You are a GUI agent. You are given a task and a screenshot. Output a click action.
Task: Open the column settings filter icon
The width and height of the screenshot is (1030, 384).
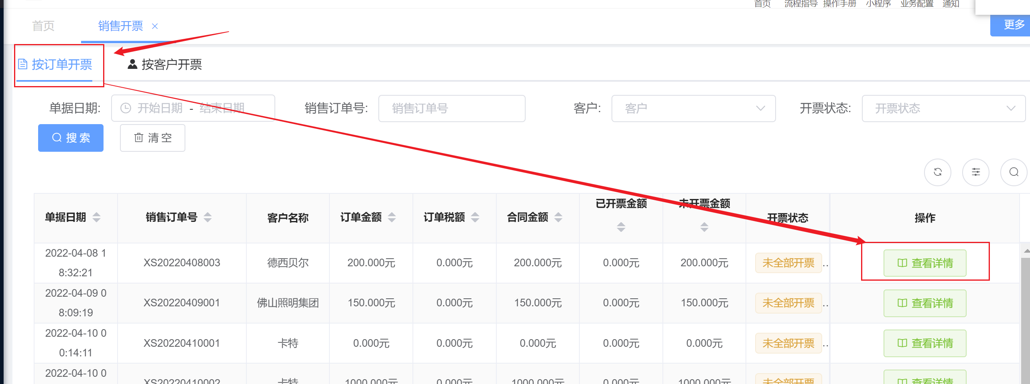pyautogui.click(x=975, y=172)
